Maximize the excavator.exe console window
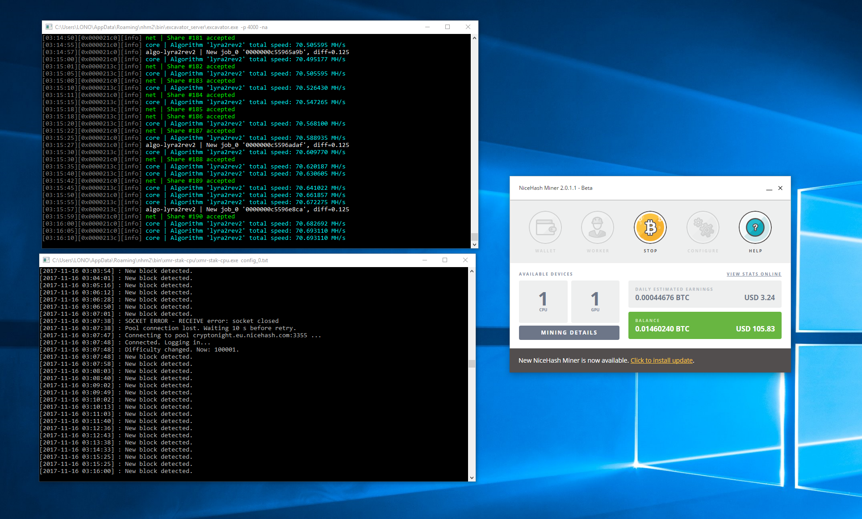862x519 pixels. coord(448,27)
